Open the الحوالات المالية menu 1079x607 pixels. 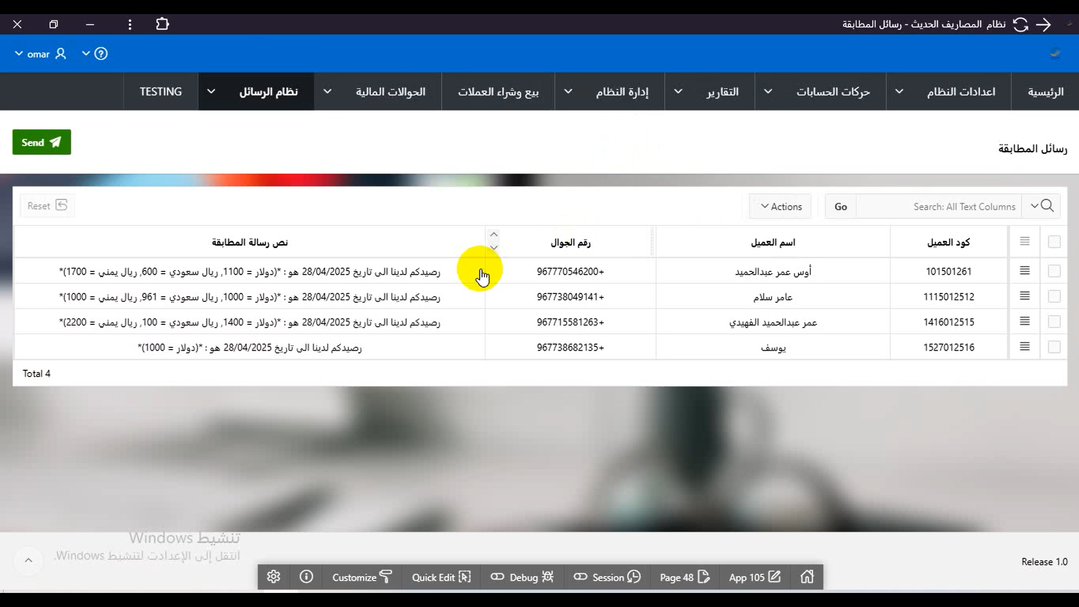pos(391,92)
